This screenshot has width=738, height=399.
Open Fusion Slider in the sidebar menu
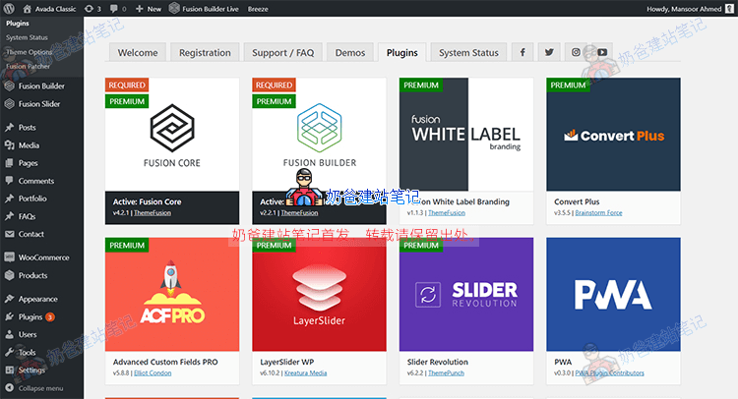(39, 103)
